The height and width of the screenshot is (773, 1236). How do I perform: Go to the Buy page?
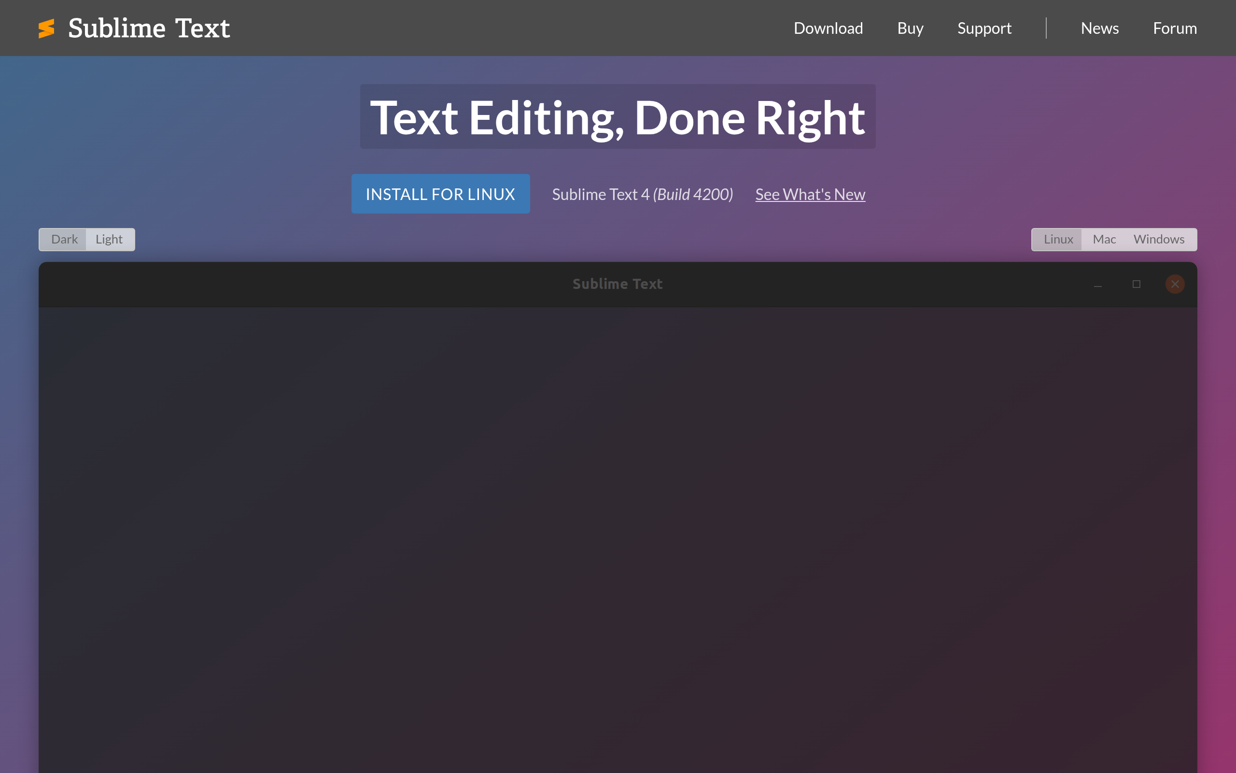(x=910, y=28)
